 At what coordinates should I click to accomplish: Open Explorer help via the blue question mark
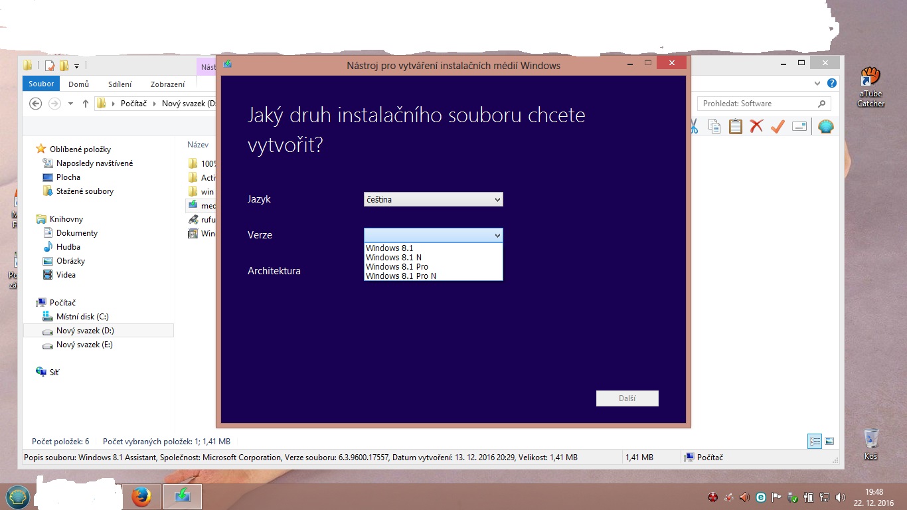(832, 84)
